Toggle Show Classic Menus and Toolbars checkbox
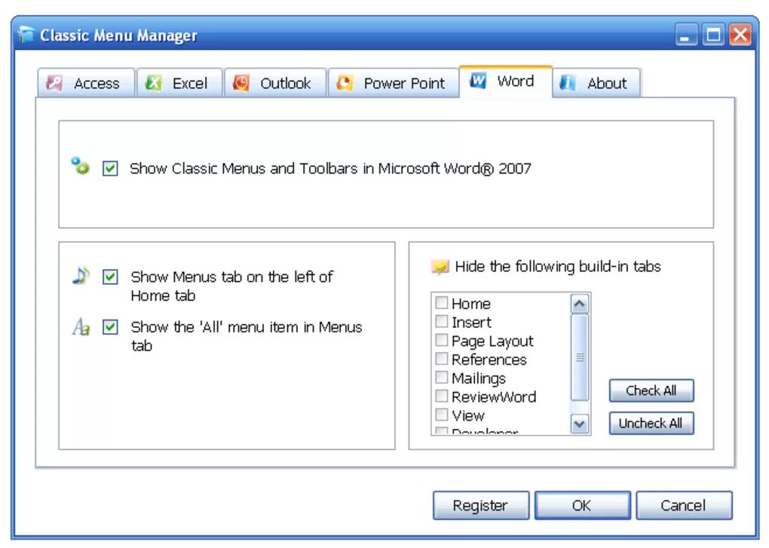This screenshot has height=548, width=769. coord(110,169)
